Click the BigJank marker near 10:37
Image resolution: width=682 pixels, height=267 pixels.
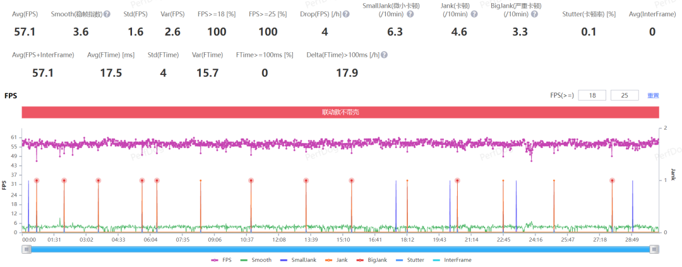251,180
